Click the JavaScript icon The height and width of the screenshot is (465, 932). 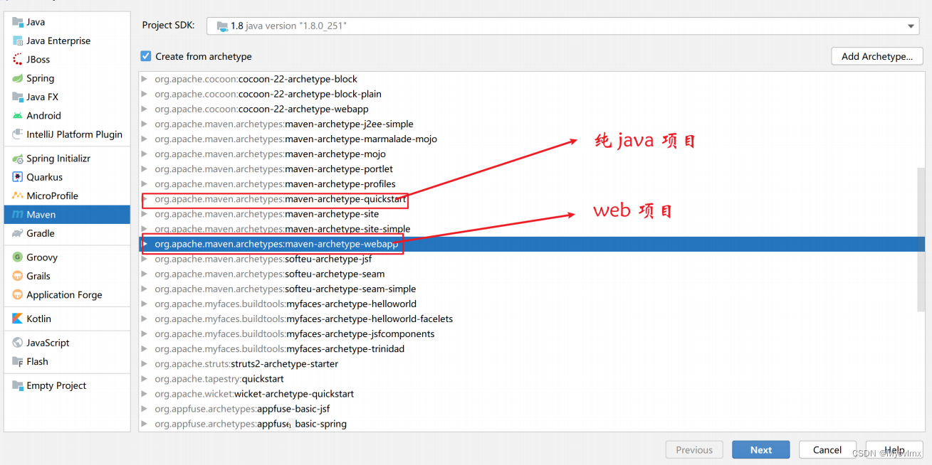[x=18, y=343]
